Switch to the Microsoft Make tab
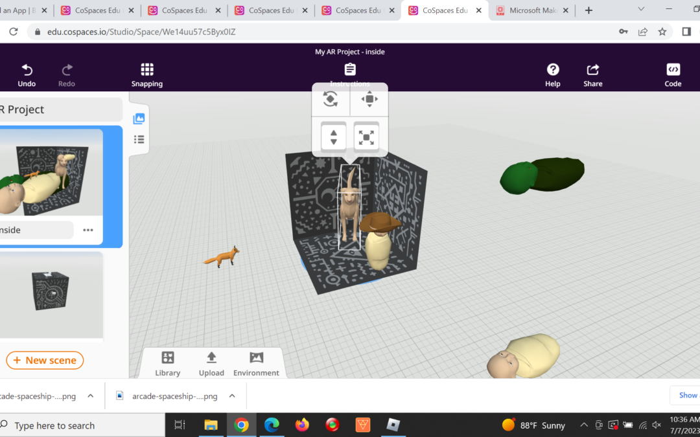 (532, 10)
